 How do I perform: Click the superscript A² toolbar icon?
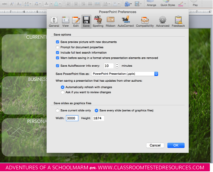pyautogui.click(x=12, y=4)
